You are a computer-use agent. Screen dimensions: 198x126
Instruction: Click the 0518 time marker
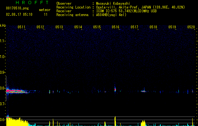point(153,27)
